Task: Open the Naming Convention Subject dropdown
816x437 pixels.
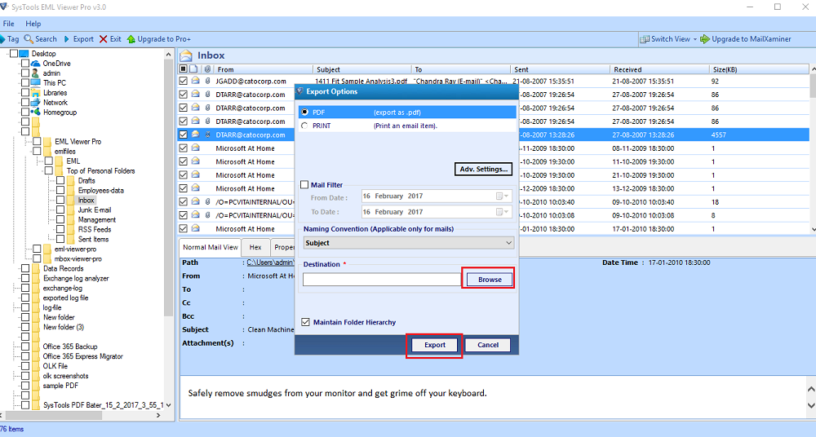Action: (409, 243)
